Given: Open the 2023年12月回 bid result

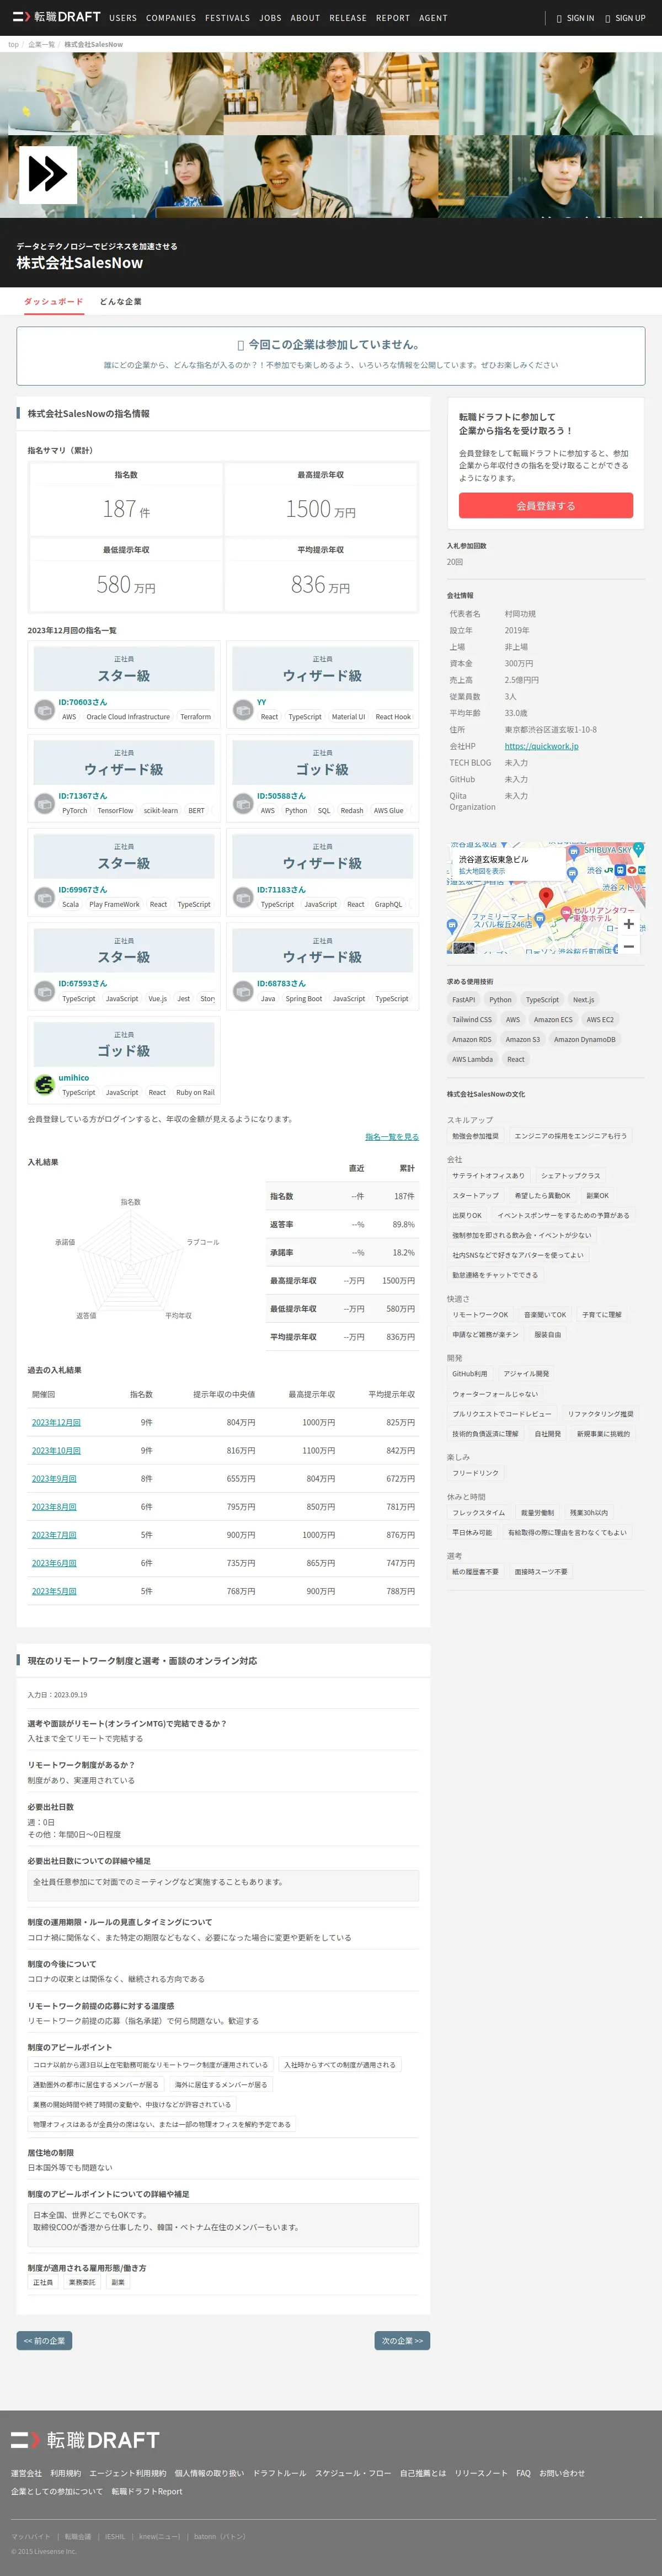Looking at the screenshot, I should [x=56, y=1422].
